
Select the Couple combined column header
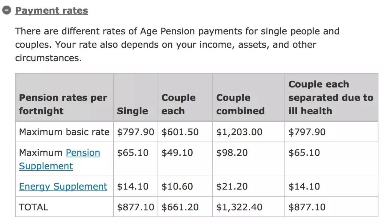click(240, 104)
